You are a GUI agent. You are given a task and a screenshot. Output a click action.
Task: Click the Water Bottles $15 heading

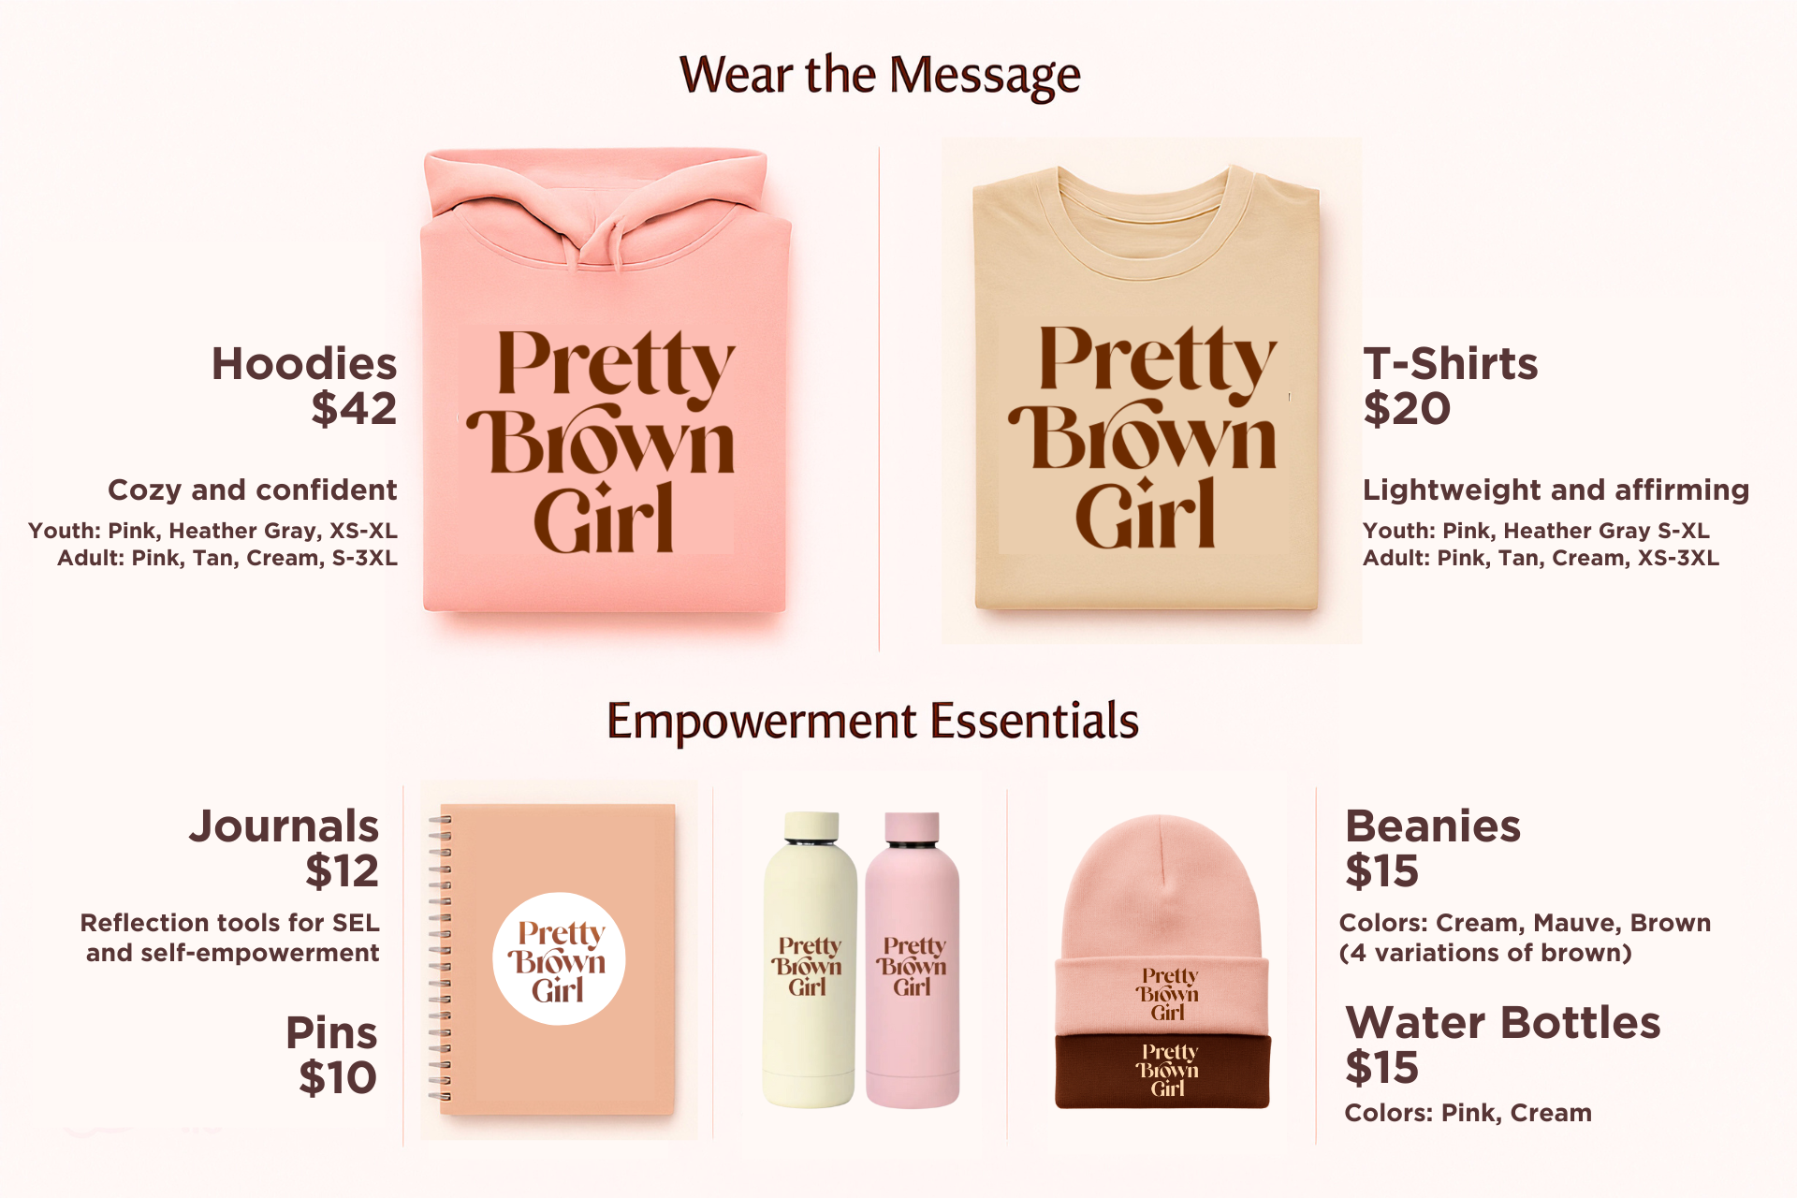(1503, 1045)
